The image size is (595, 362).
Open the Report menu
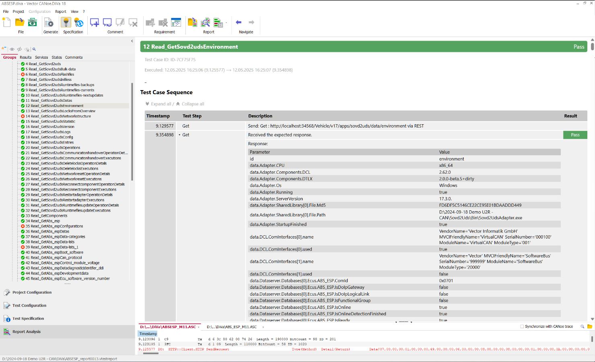(61, 12)
